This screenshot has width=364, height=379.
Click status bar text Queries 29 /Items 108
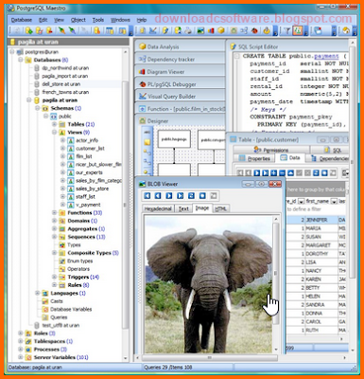(x=167, y=368)
